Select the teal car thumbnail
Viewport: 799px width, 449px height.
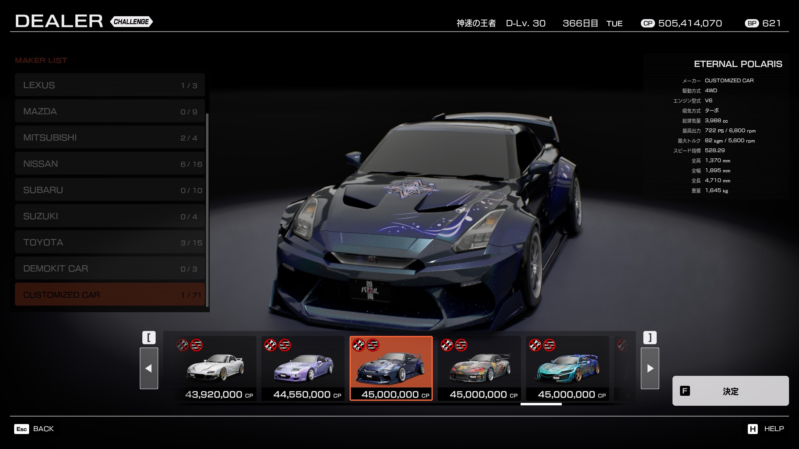click(568, 368)
